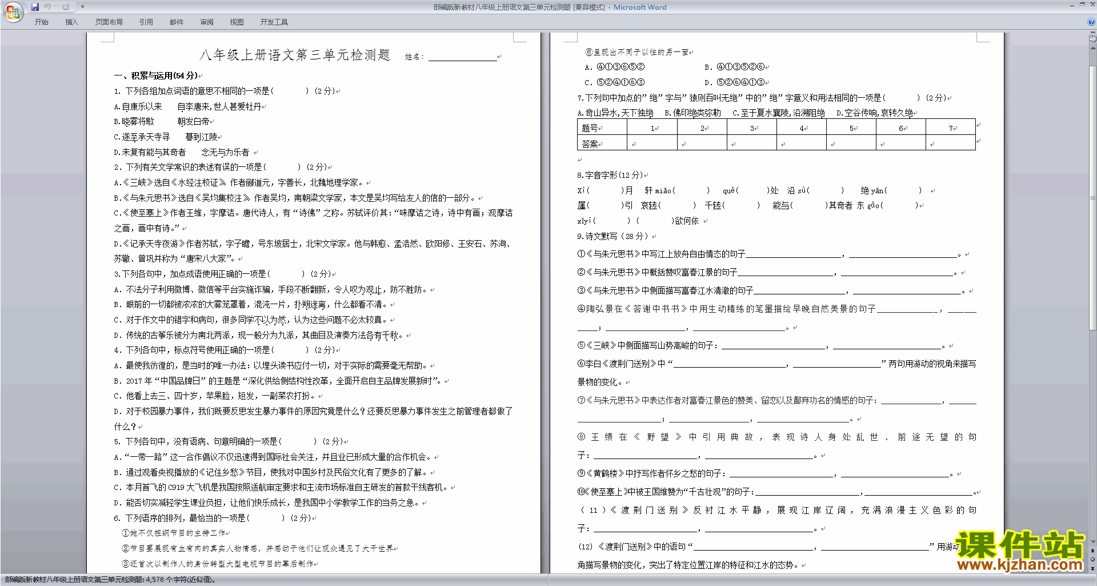
Task: Open Select Browse Object round button
Action: point(1093,559)
